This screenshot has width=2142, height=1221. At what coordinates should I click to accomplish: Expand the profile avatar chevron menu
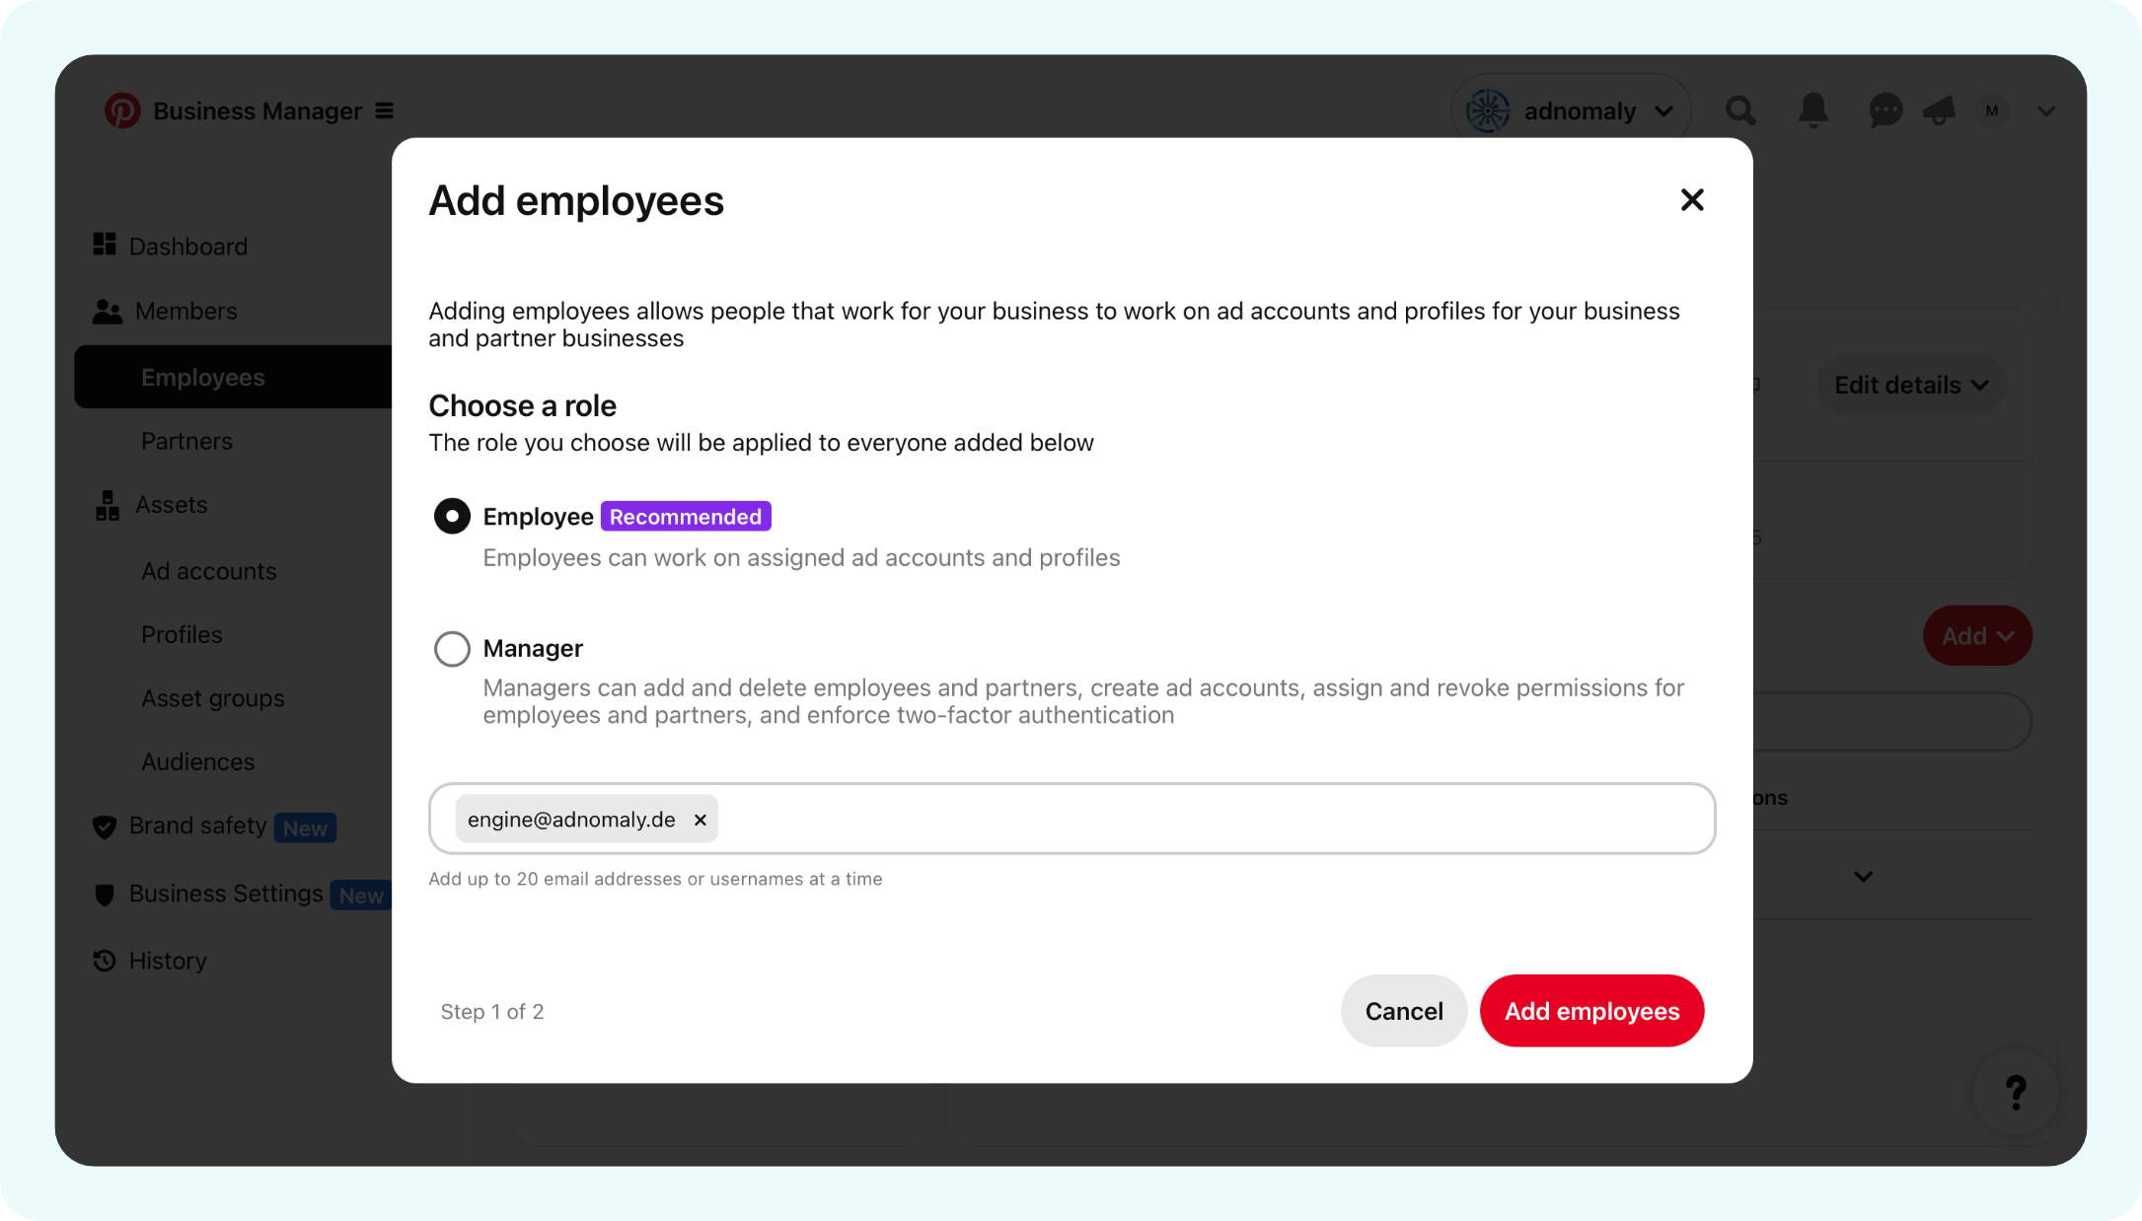click(2046, 110)
